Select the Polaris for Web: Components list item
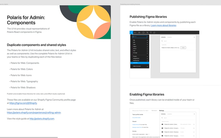 (x=25, y=63)
